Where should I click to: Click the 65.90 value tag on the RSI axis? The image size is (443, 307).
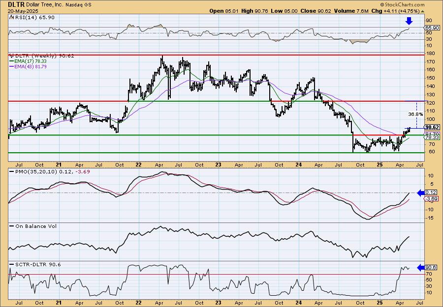[433, 28]
